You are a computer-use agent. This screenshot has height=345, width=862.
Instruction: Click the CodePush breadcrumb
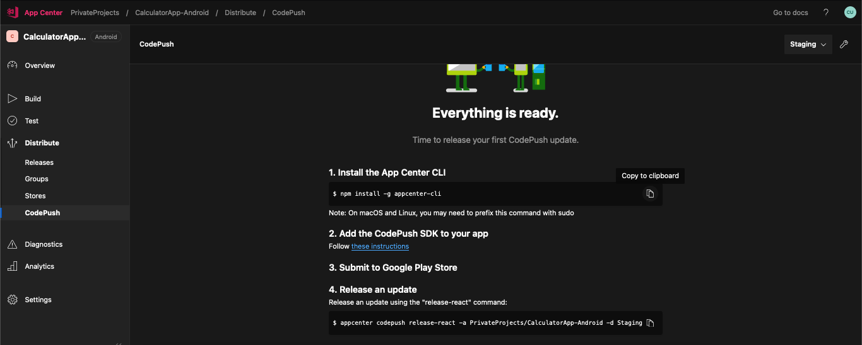pos(288,13)
